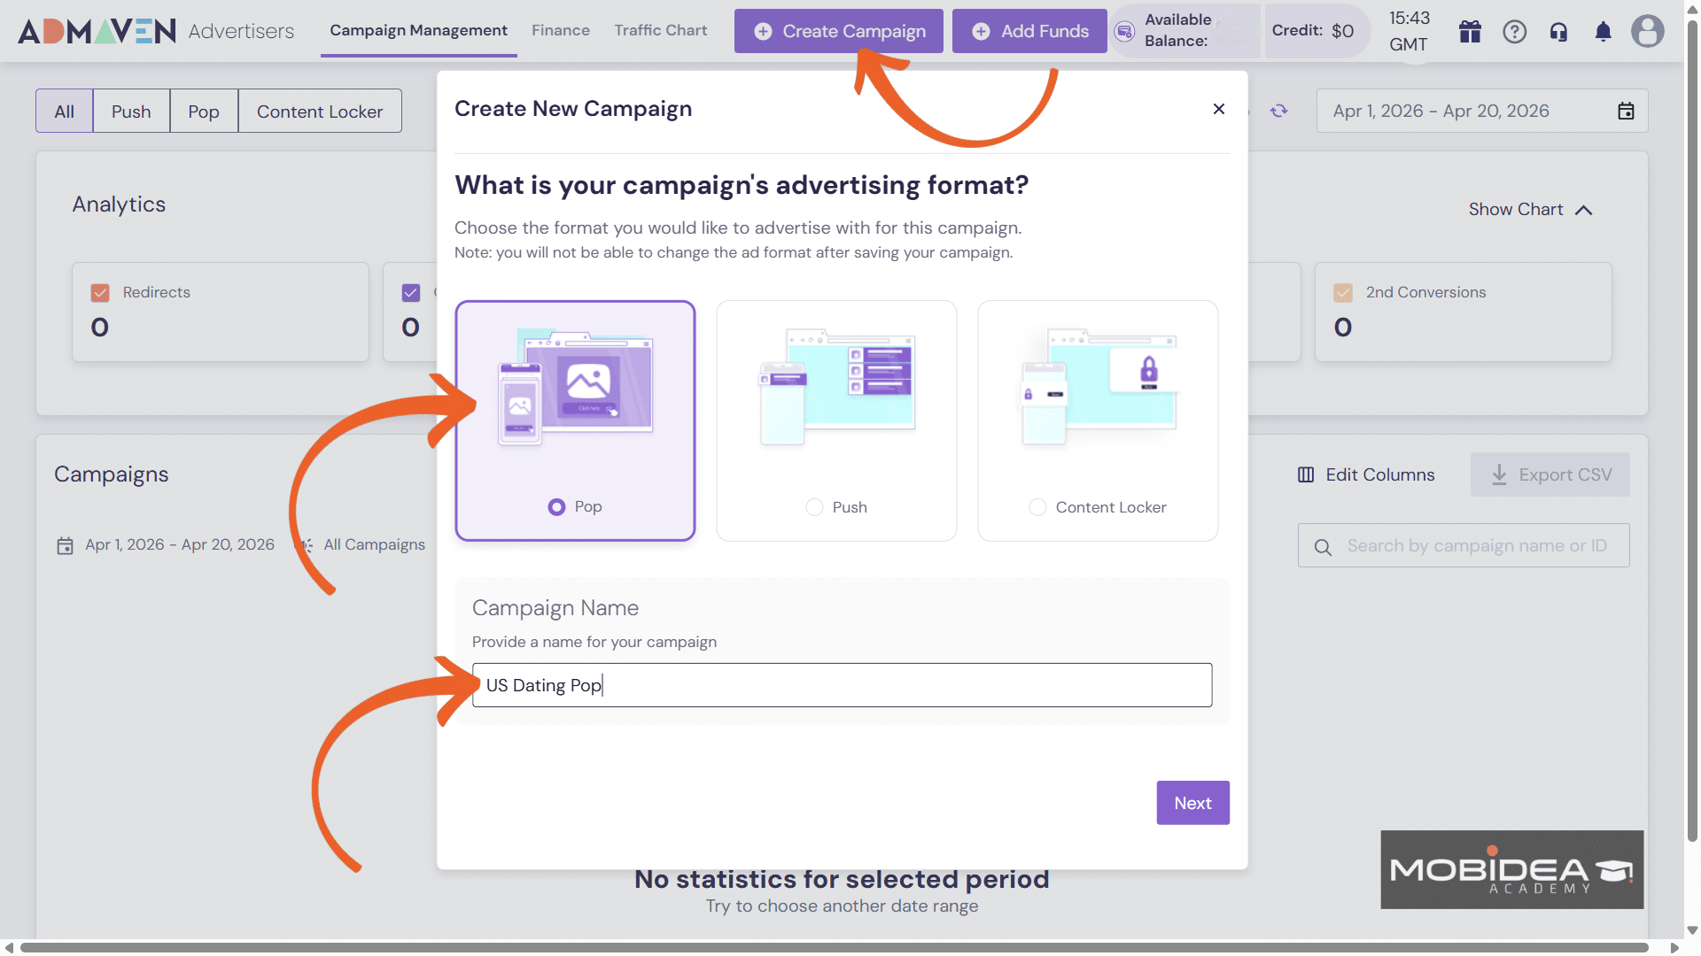Click Edit Columns
Image resolution: width=1701 pixels, height=956 pixels.
click(x=1366, y=474)
